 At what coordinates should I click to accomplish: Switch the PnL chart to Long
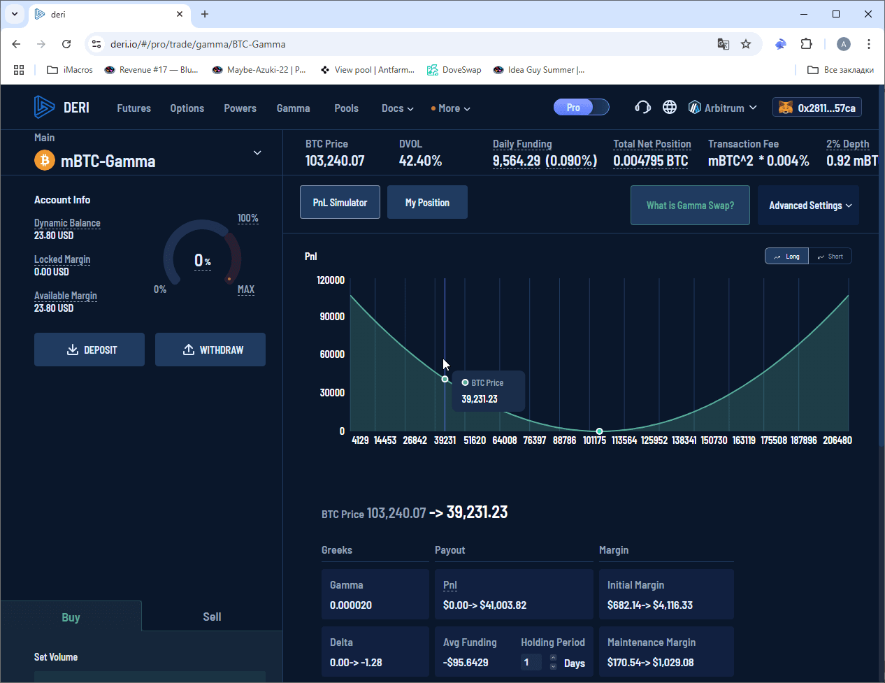(x=786, y=257)
